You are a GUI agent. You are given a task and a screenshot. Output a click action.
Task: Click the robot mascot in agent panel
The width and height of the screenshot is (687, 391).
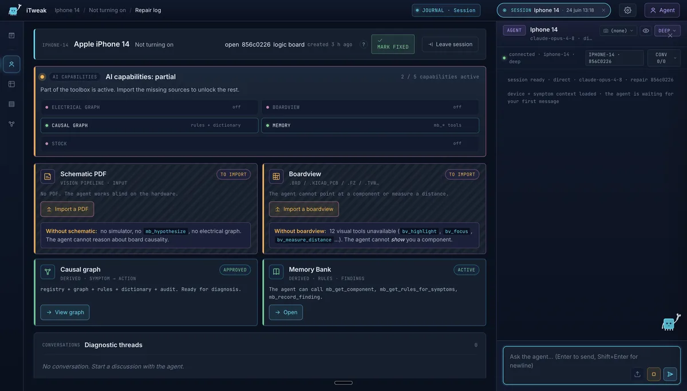[x=670, y=322]
